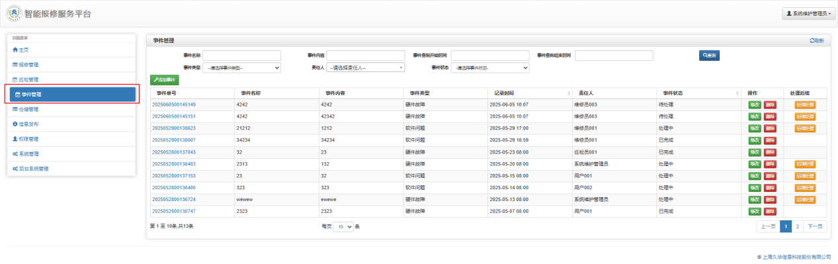
Task: Click 后续处理 for event 2025052800136483
Action: pos(805,163)
